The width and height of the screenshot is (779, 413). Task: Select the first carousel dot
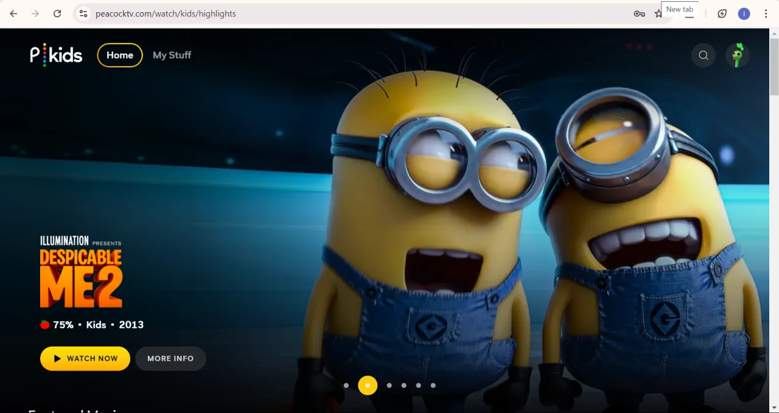click(346, 385)
